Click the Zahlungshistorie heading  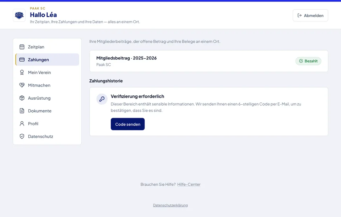tap(106, 81)
